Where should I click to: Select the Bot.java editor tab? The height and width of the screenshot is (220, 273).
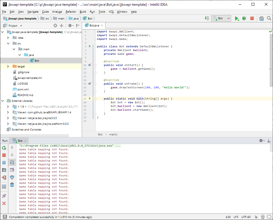coord(94,26)
